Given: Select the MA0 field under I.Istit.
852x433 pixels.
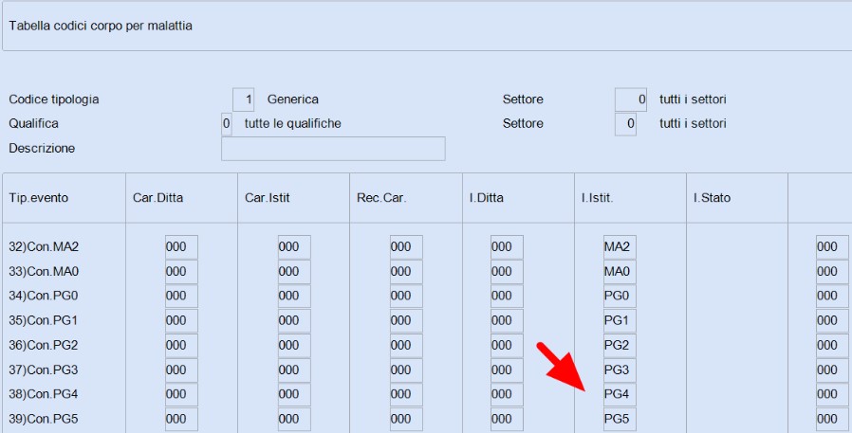Looking at the screenshot, I should point(620,271).
